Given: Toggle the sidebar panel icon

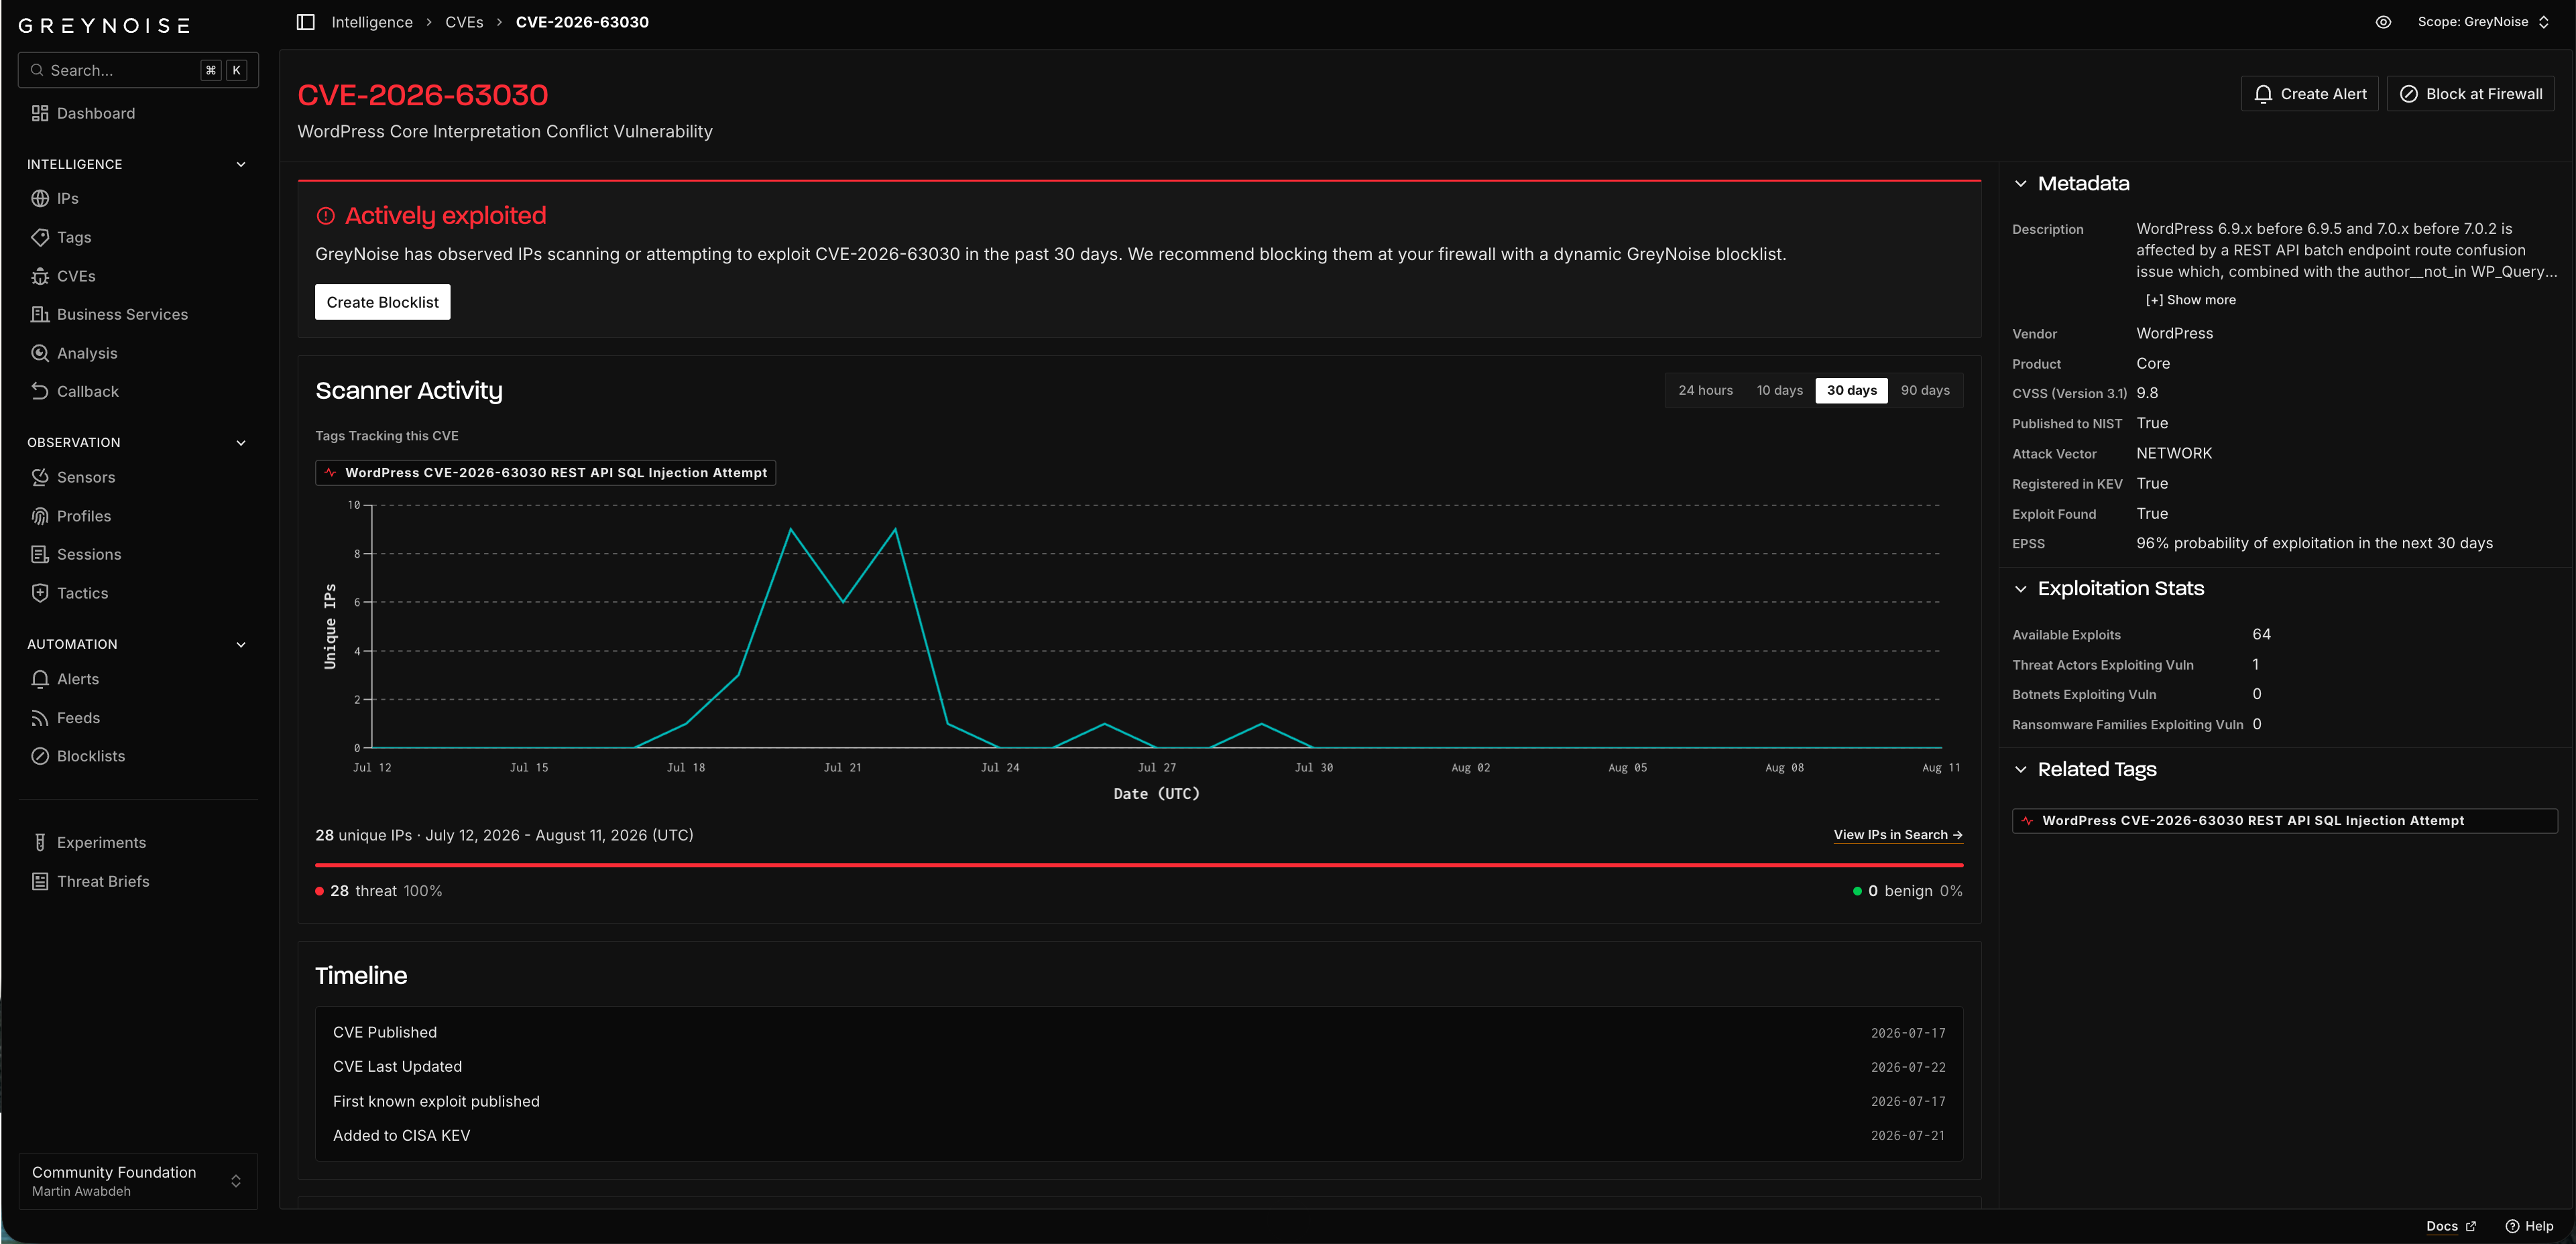Looking at the screenshot, I should point(306,22).
